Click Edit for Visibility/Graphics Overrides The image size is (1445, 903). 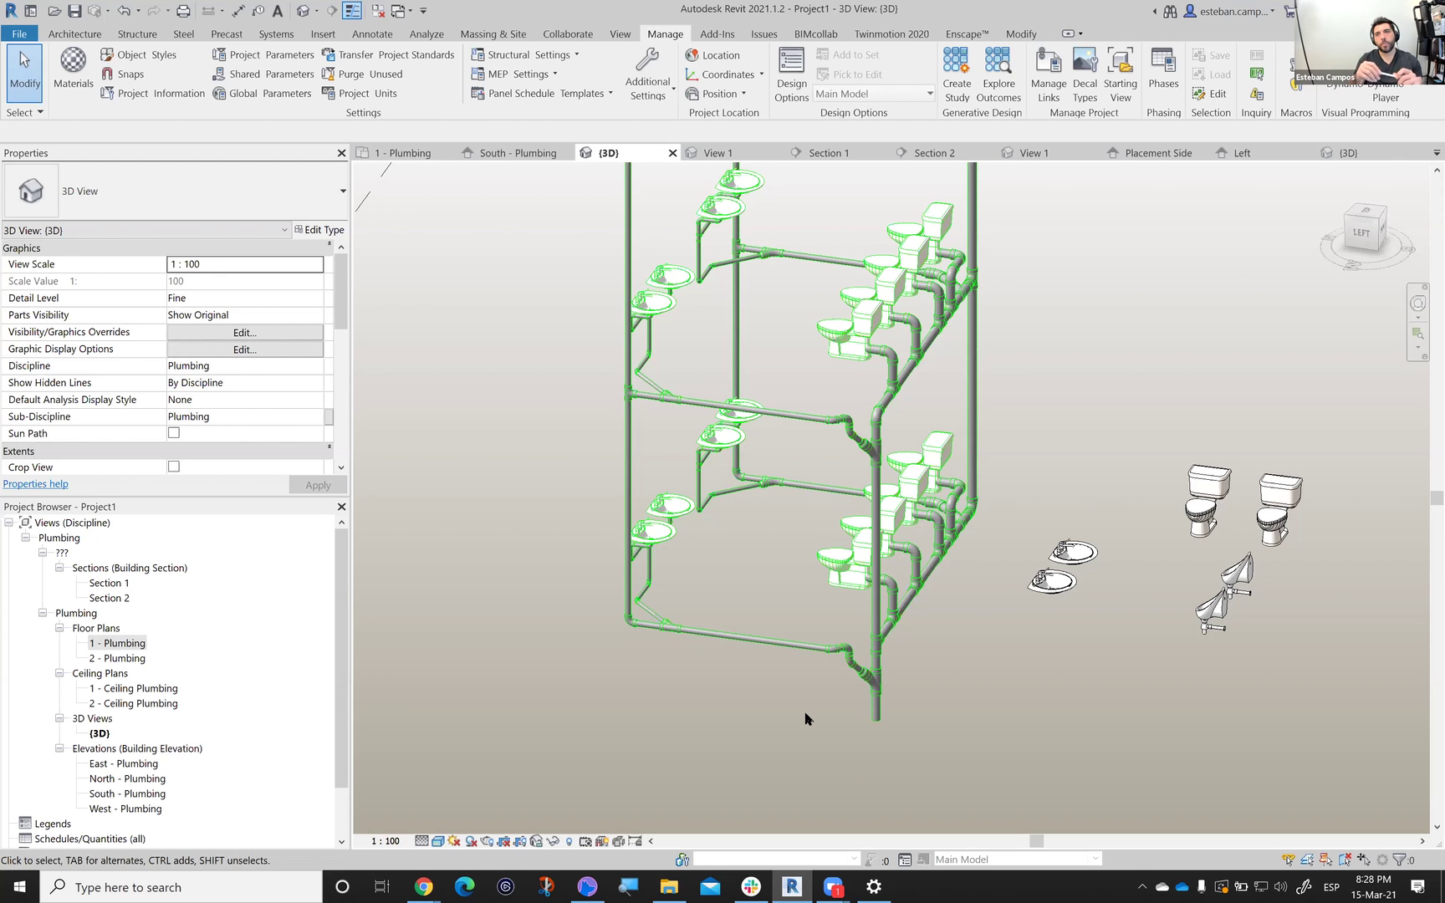click(245, 332)
